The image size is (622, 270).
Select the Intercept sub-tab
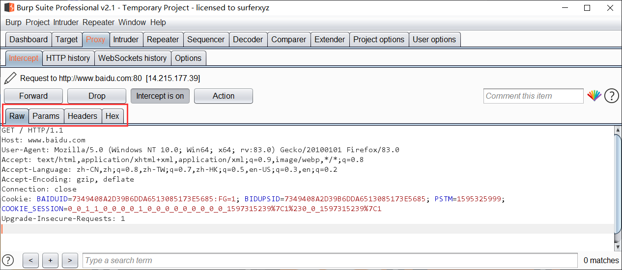click(x=24, y=58)
